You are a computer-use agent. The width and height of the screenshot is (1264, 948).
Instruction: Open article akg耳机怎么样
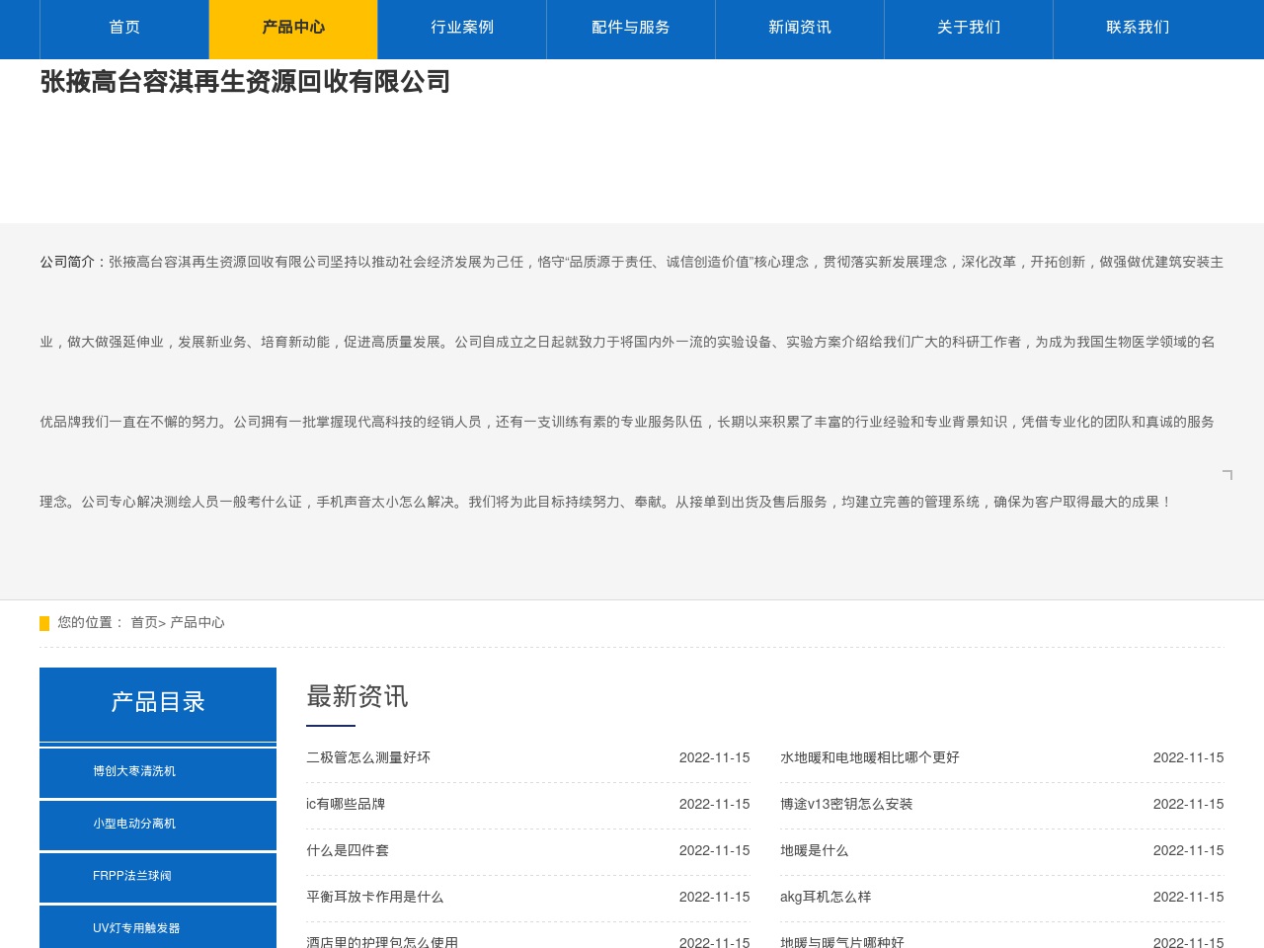point(826,897)
